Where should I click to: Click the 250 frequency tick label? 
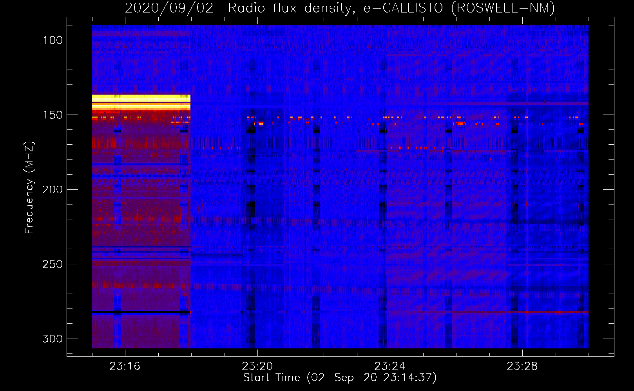coord(53,264)
